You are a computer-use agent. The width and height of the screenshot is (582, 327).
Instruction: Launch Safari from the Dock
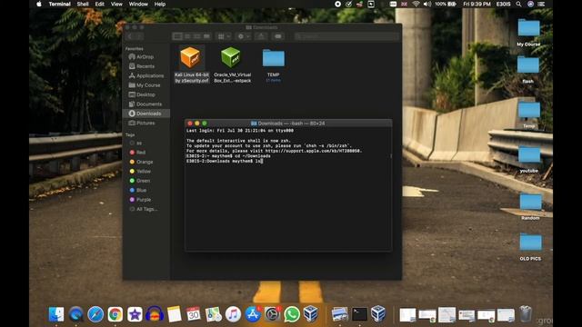[95, 314]
